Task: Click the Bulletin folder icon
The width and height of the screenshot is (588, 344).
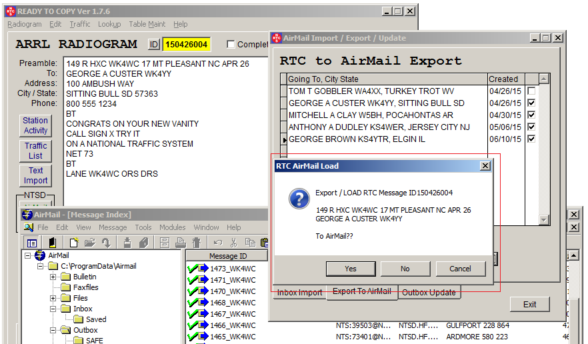Action: coord(65,277)
